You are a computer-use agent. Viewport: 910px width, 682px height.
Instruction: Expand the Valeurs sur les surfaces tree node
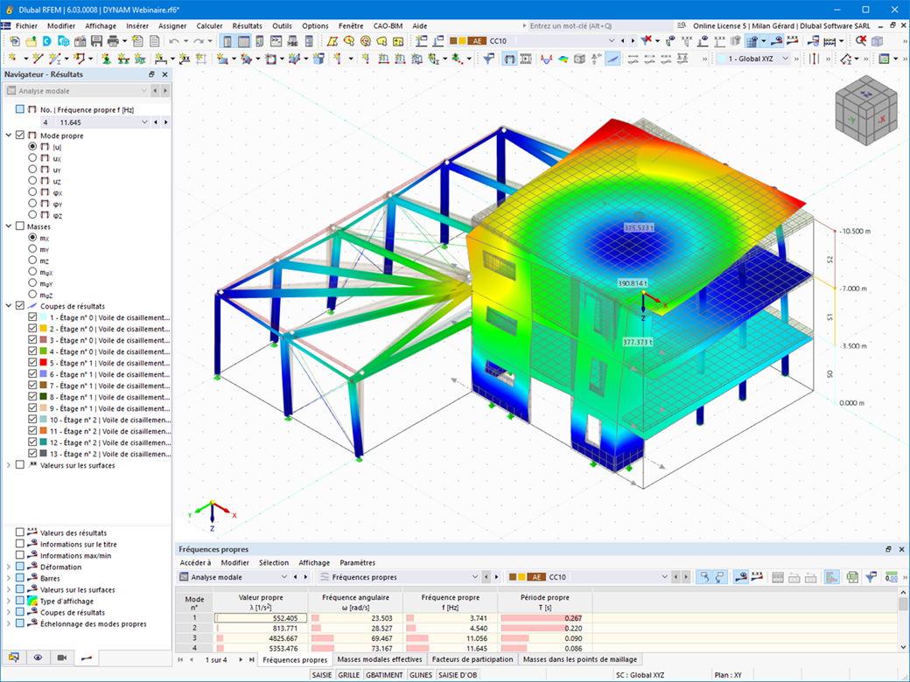click(8, 464)
